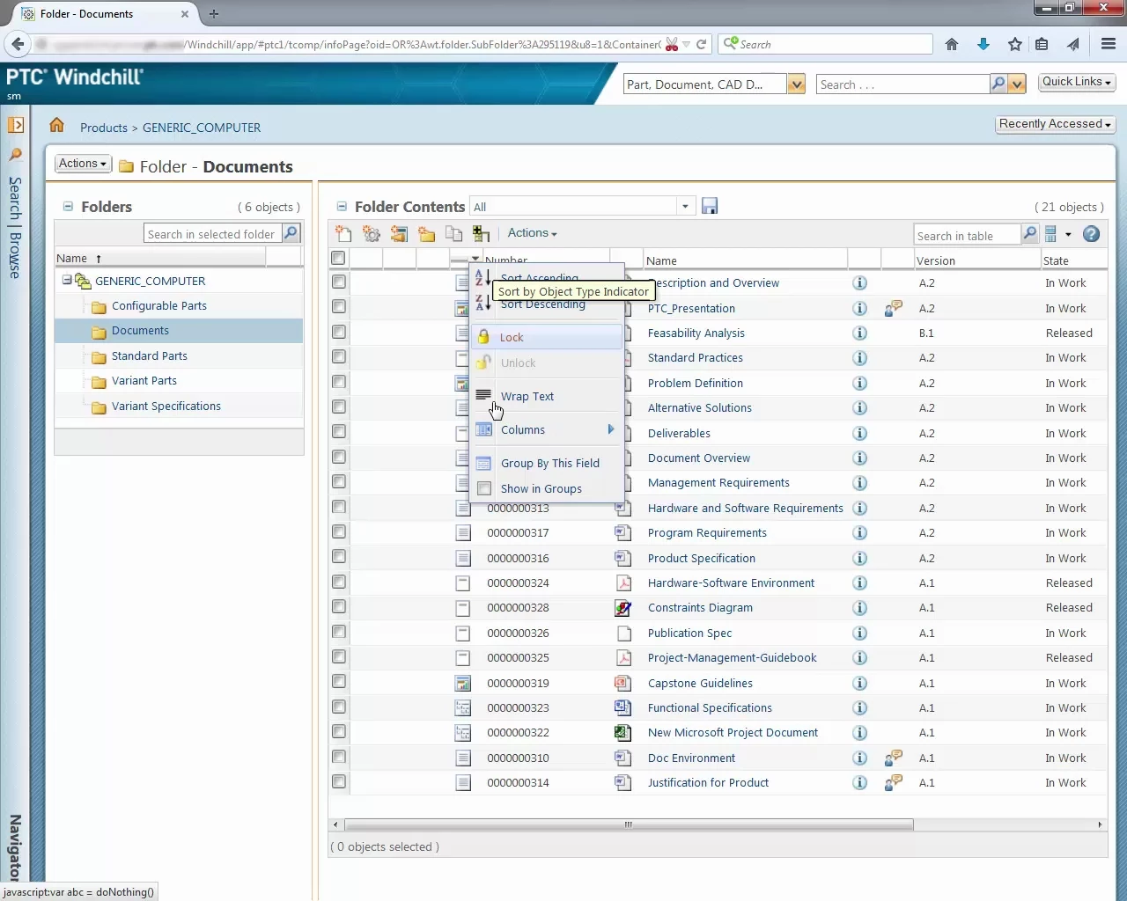
Task: Click the save table view disk icon
Action: pos(710,206)
